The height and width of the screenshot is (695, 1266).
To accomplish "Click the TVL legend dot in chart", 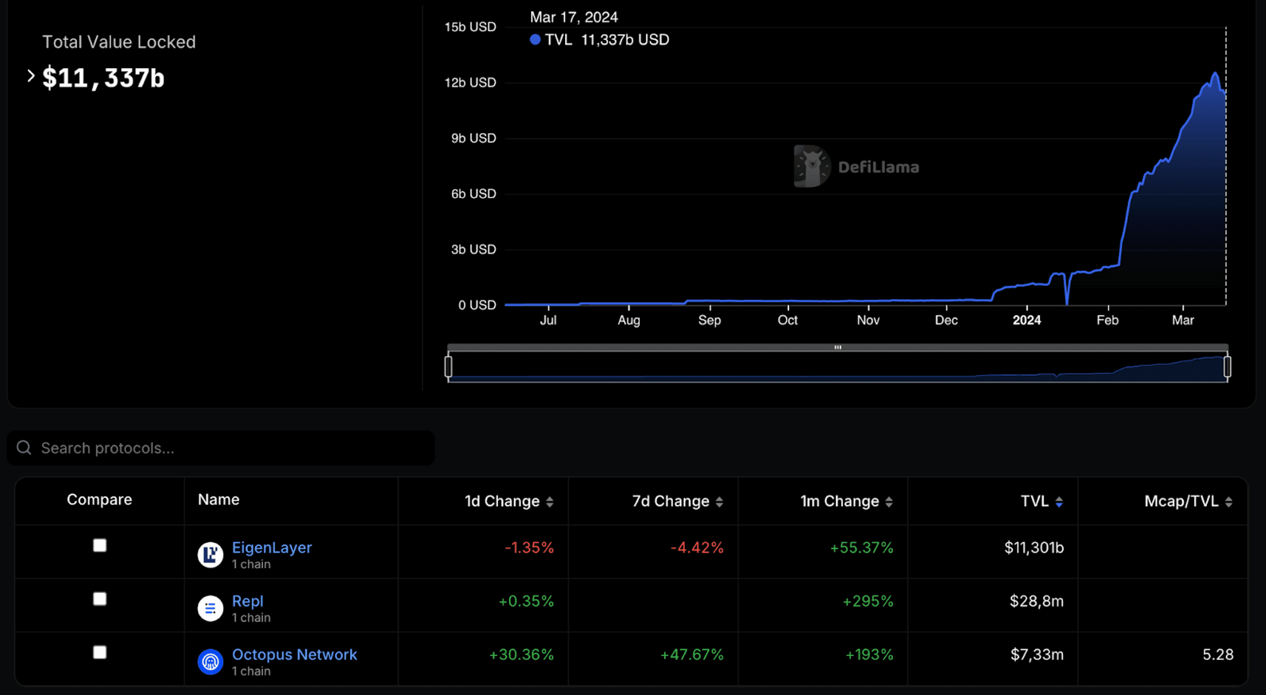I will [x=535, y=40].
